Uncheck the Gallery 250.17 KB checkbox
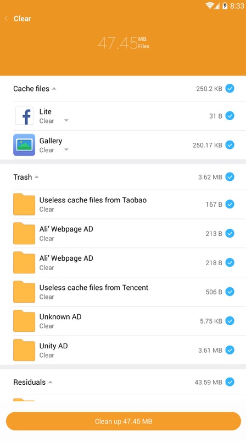 pos(230,145)
